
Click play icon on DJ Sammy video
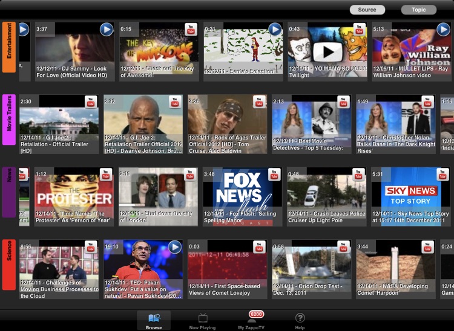(x=107, y=30)
